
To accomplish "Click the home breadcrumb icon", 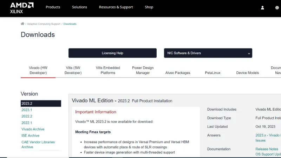I will 22,24.
